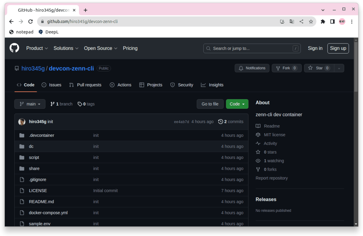Click the tab search chevron in the title bar
The height and width of the screenshot is (236, 363).
click(x=323, y=10)
